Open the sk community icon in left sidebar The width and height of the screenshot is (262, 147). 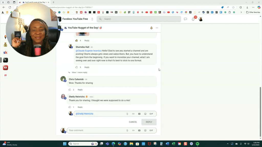pos(5,53)
